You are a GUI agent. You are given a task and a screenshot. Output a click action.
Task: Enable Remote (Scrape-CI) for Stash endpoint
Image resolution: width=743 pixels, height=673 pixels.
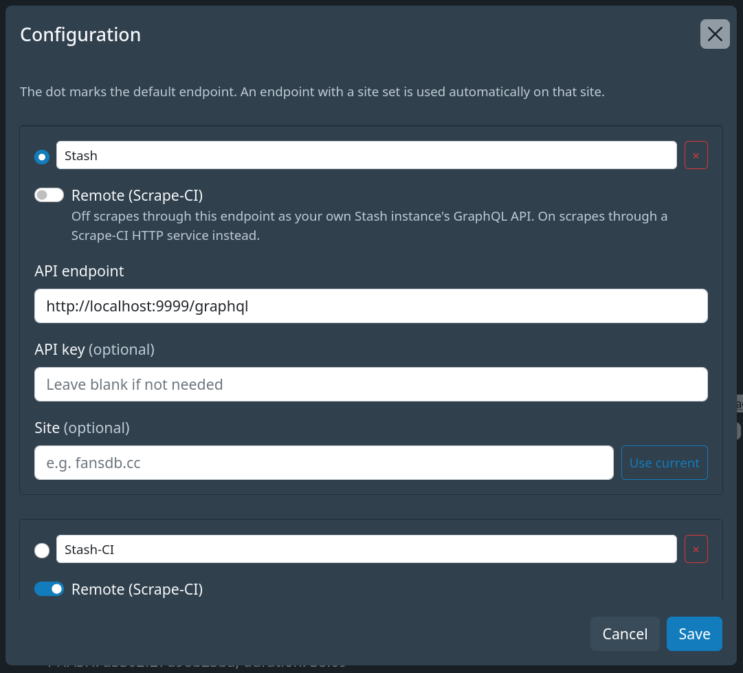point(49,195)
